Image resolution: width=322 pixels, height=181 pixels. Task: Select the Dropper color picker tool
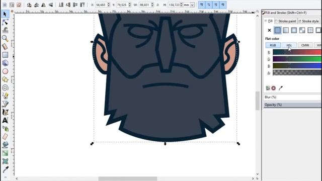pos(5,169)
